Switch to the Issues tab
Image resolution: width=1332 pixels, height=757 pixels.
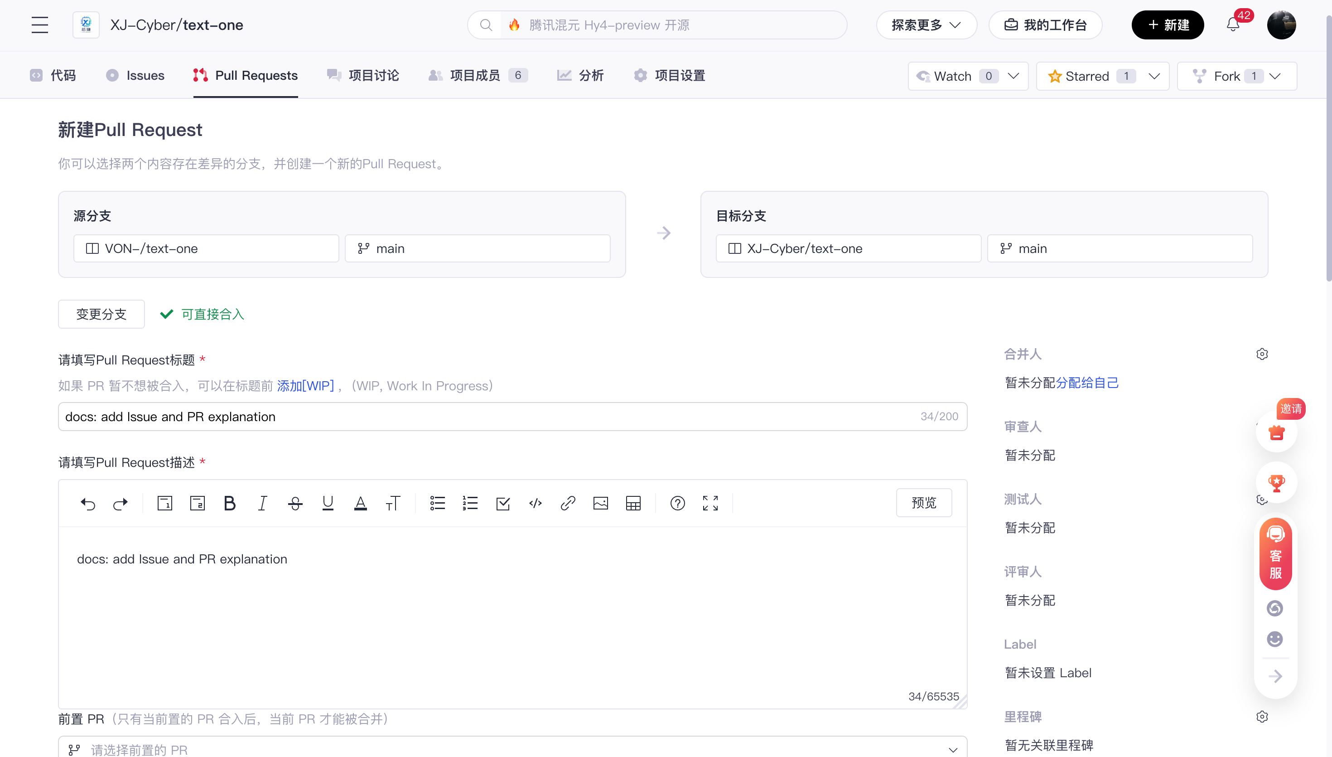pos(135,75)
